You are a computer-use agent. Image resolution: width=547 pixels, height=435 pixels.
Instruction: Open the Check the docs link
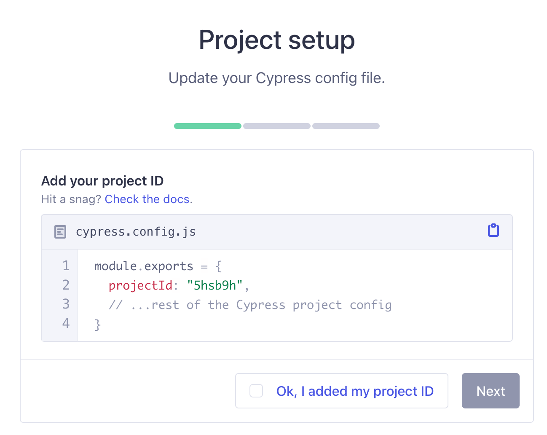pos(147,199)
